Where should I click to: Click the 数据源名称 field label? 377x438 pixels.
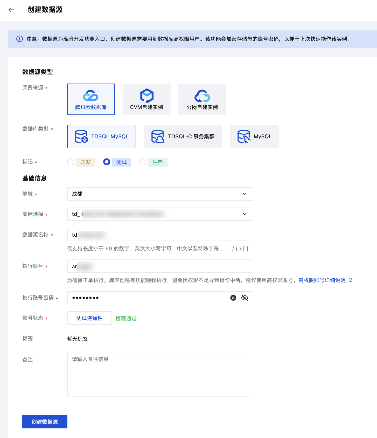pos(35,235)
